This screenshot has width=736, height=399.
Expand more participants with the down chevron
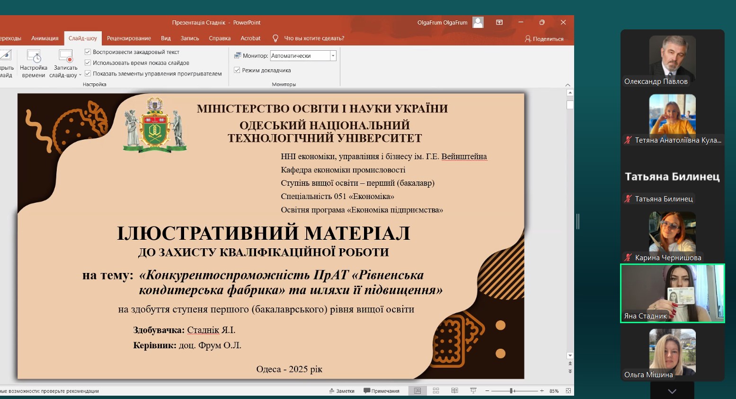pyautogui.click(x=672, y=391)
